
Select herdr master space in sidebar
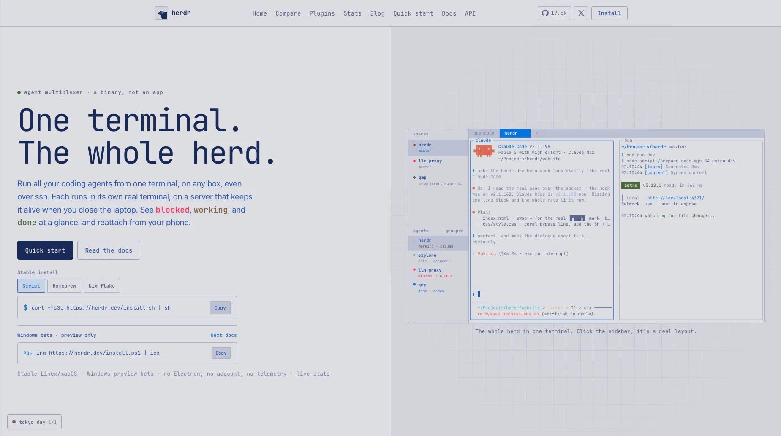coord(438,148)
